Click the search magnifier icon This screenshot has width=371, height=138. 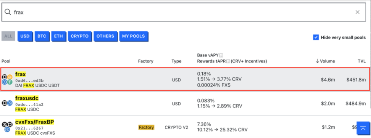(x=8, y=12)
